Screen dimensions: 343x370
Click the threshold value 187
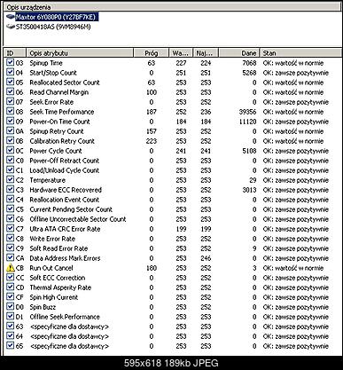(152, 112)
